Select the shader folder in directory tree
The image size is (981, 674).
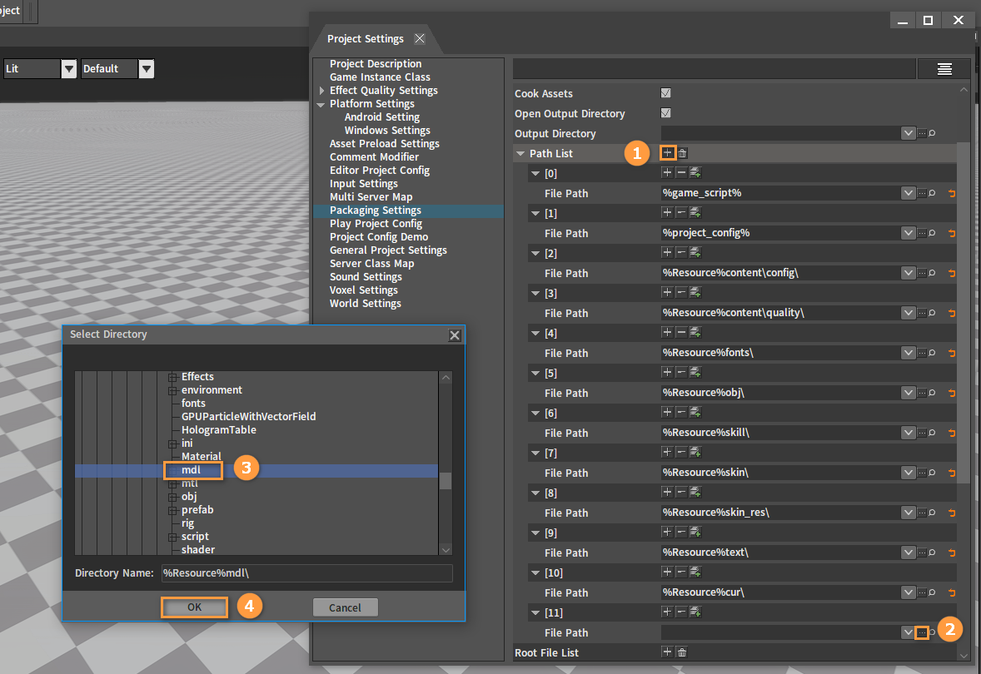(x=198, y=549)
